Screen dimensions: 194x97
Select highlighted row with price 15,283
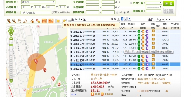tap(125, 64)
